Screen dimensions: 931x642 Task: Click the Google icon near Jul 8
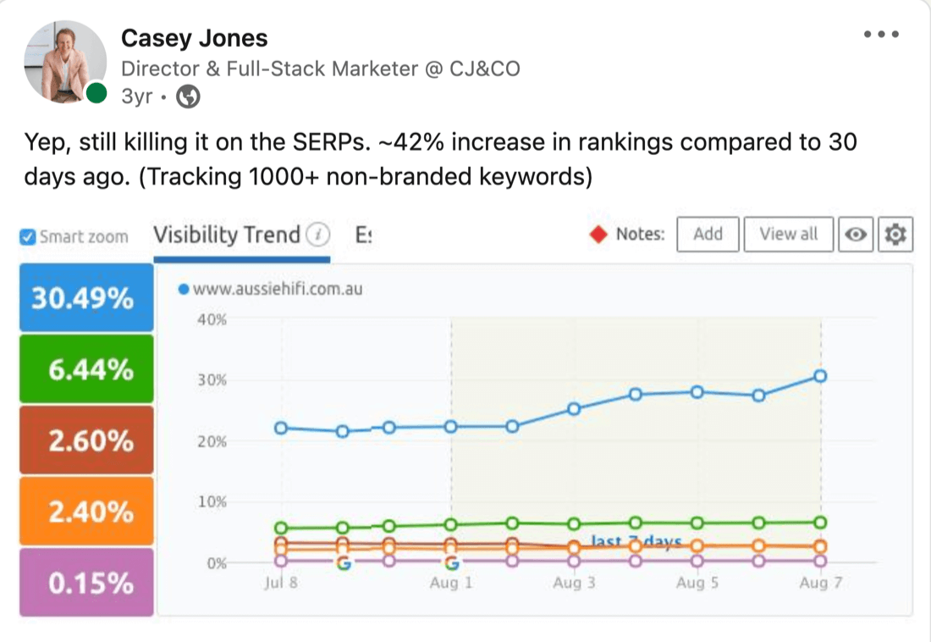[x=344, y=561]
